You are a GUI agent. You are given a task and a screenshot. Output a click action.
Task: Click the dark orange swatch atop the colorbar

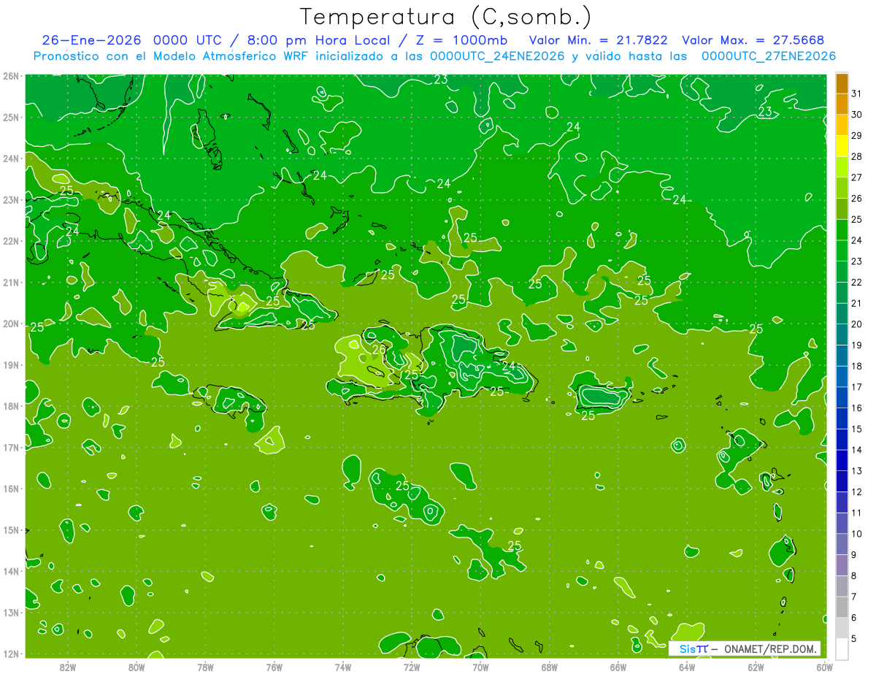[842, 83]
